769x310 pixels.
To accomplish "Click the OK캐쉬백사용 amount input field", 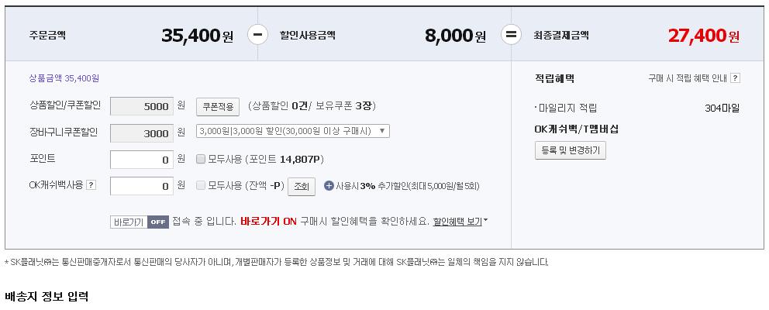I will (x=142, y=186).
